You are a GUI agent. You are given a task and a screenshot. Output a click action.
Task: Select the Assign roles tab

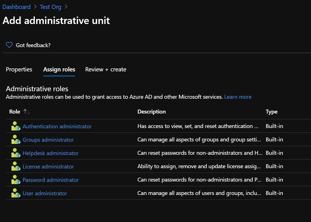(x=59, y=69)
